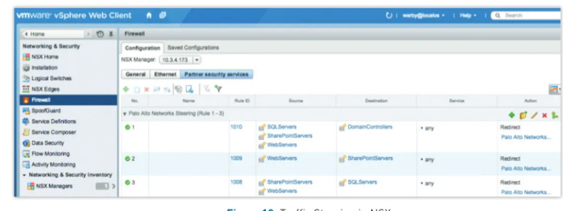This screenshot has height=211, width=563.
Task: Pin the navigator panel with pushpin icon
Action: [x=111, y=34]
